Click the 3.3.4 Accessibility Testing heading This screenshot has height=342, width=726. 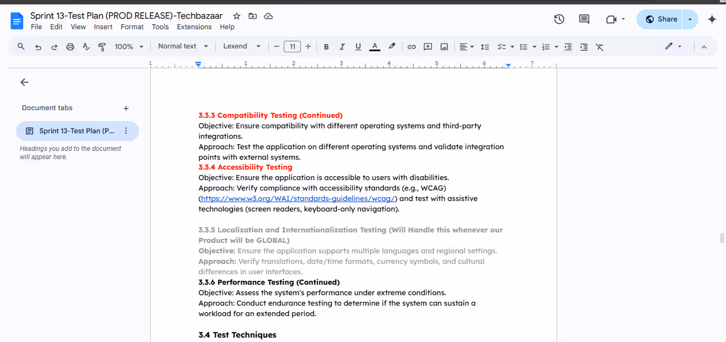[246, 167]
